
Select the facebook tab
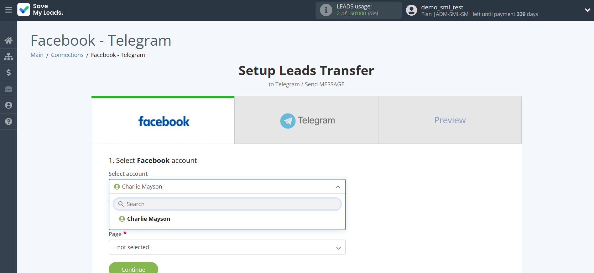point(163,121)
